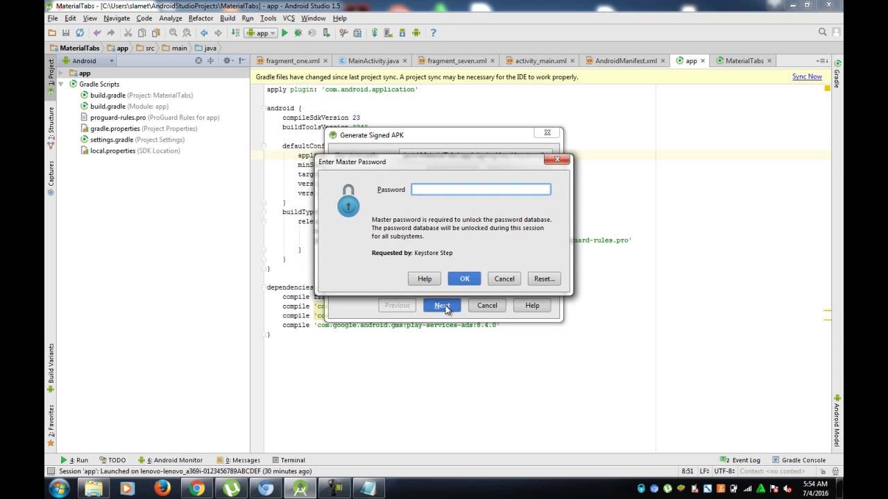Click Cancel in Generate Signed APK dialog
This screenshot has width=888, height=499.
click(x=487, y=305)
